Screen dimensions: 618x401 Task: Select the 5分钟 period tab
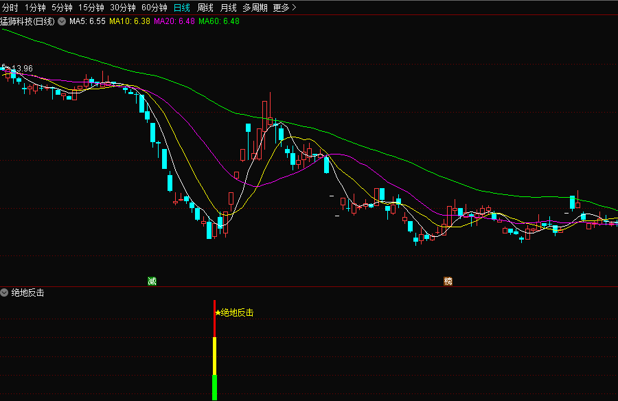62,8
